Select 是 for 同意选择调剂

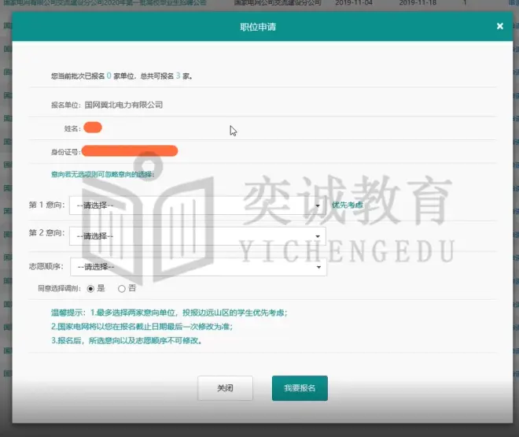tap(91, 289)
